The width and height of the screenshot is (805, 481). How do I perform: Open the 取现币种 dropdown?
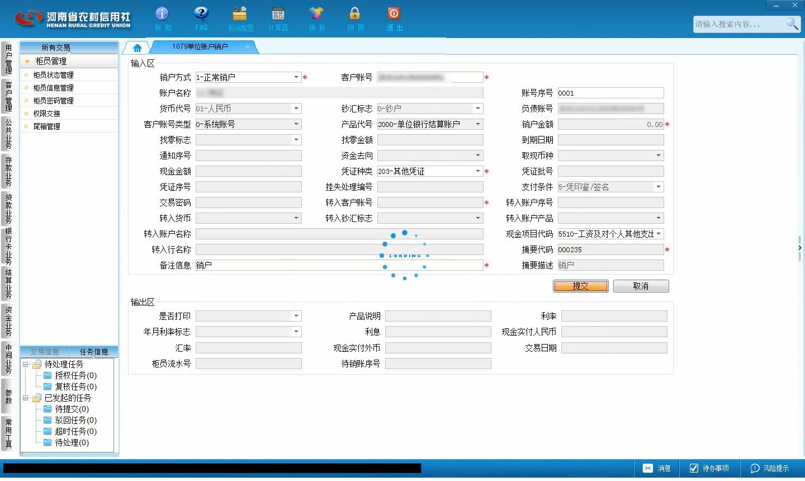click(x=659, y=155)
